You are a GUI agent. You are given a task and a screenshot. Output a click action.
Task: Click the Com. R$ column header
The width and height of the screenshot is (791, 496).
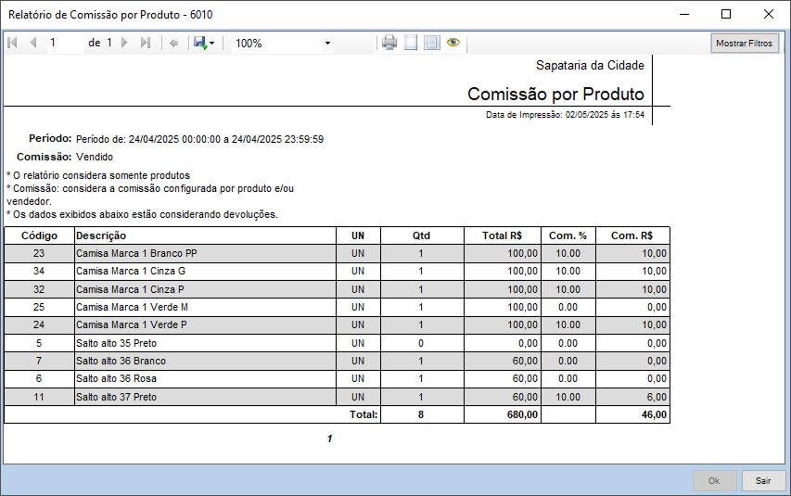click(x=632, y=235)
